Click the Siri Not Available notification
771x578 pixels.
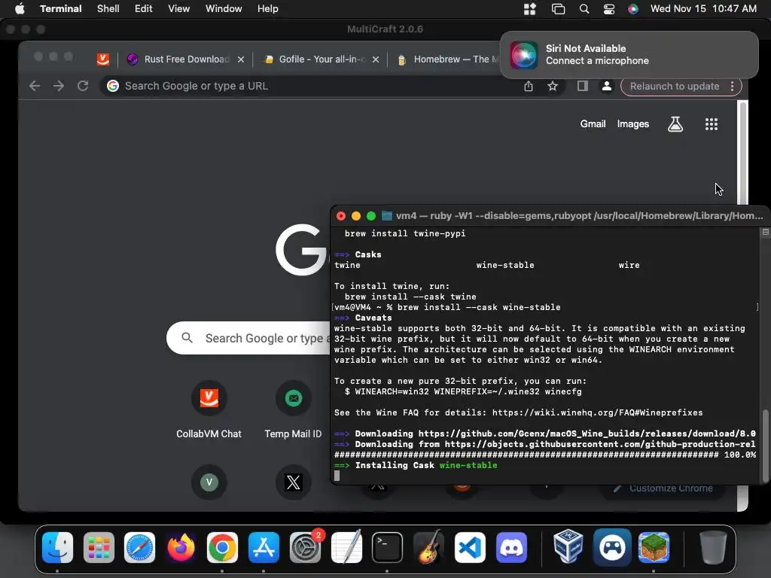click(x=629, y=54)
